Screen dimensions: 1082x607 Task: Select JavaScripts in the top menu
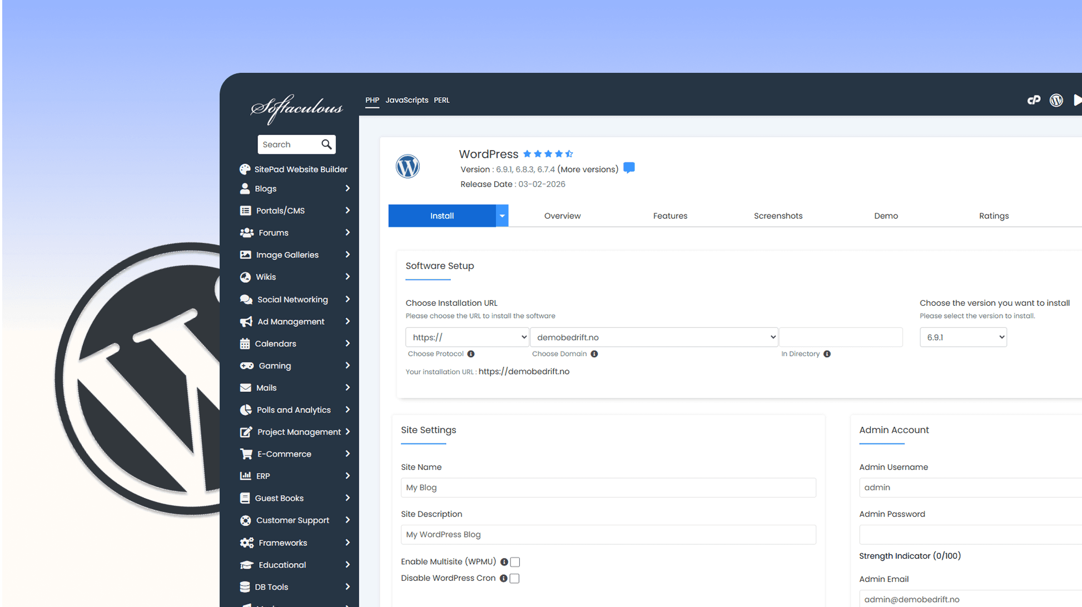[x=407, y=100]
